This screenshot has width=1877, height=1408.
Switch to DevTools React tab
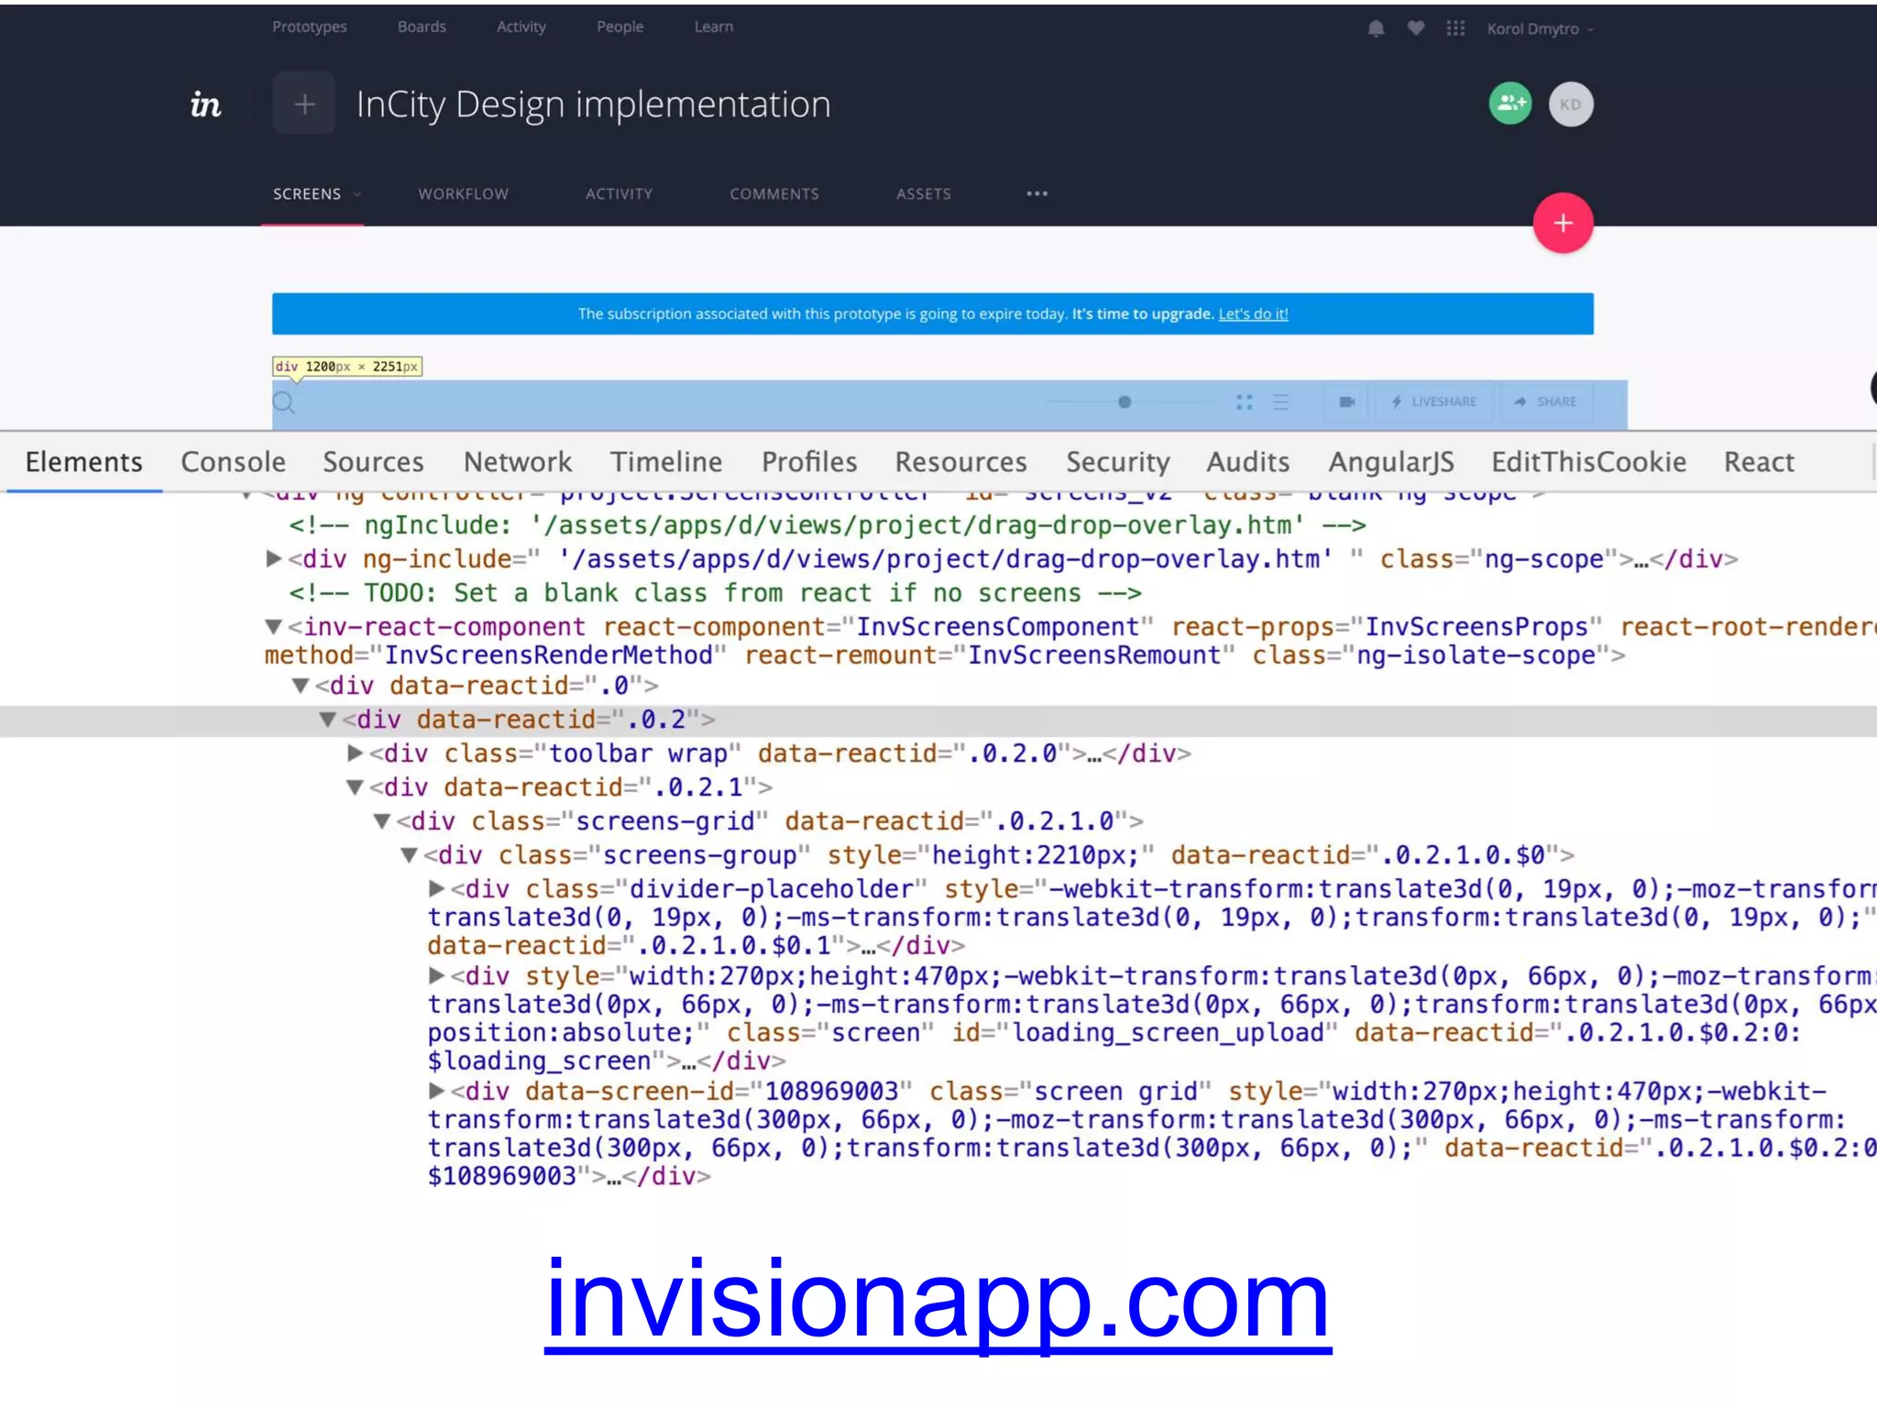(x=1759, y=462)
